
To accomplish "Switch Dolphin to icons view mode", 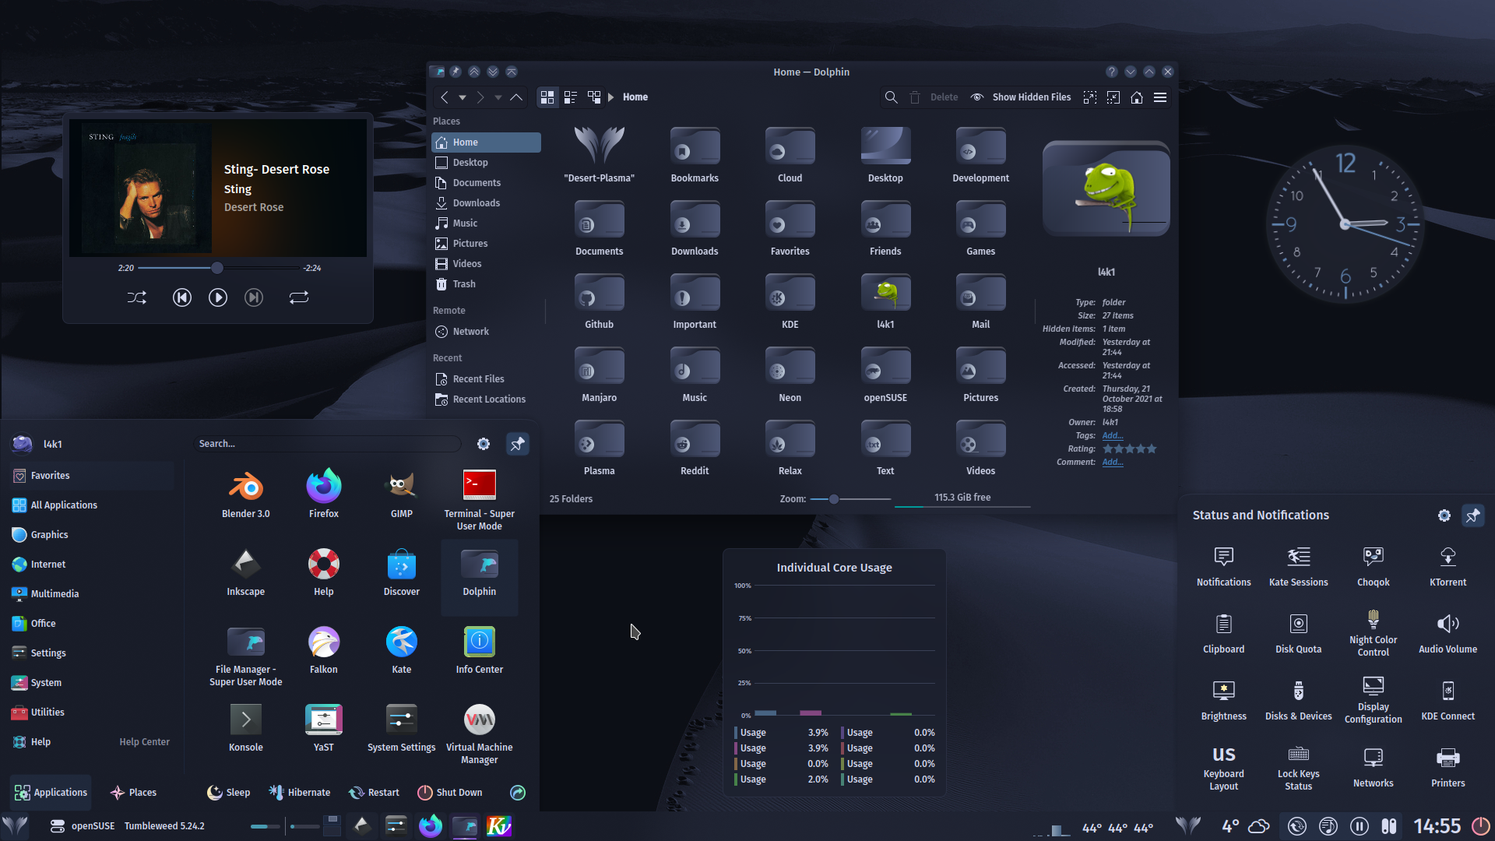I will pyautogui.click(x=547, y=97).
